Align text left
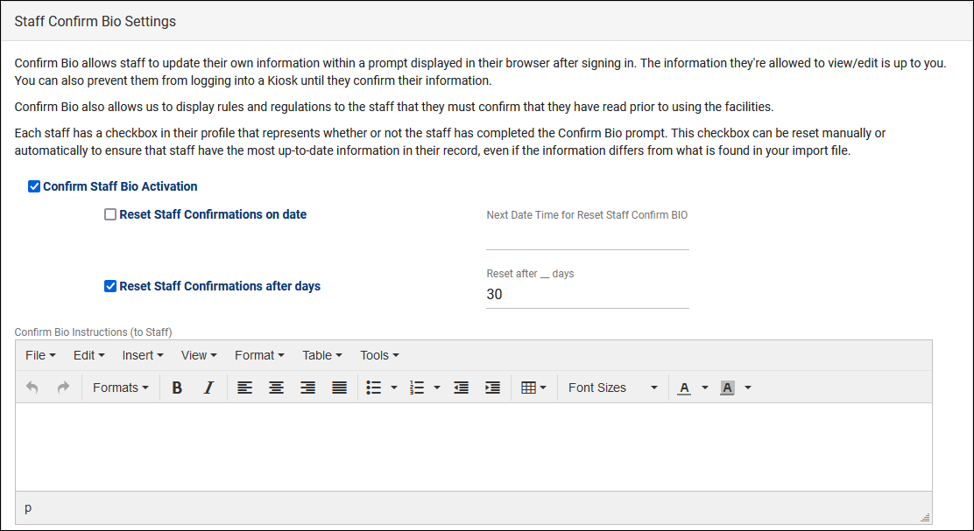 point(244,388)
